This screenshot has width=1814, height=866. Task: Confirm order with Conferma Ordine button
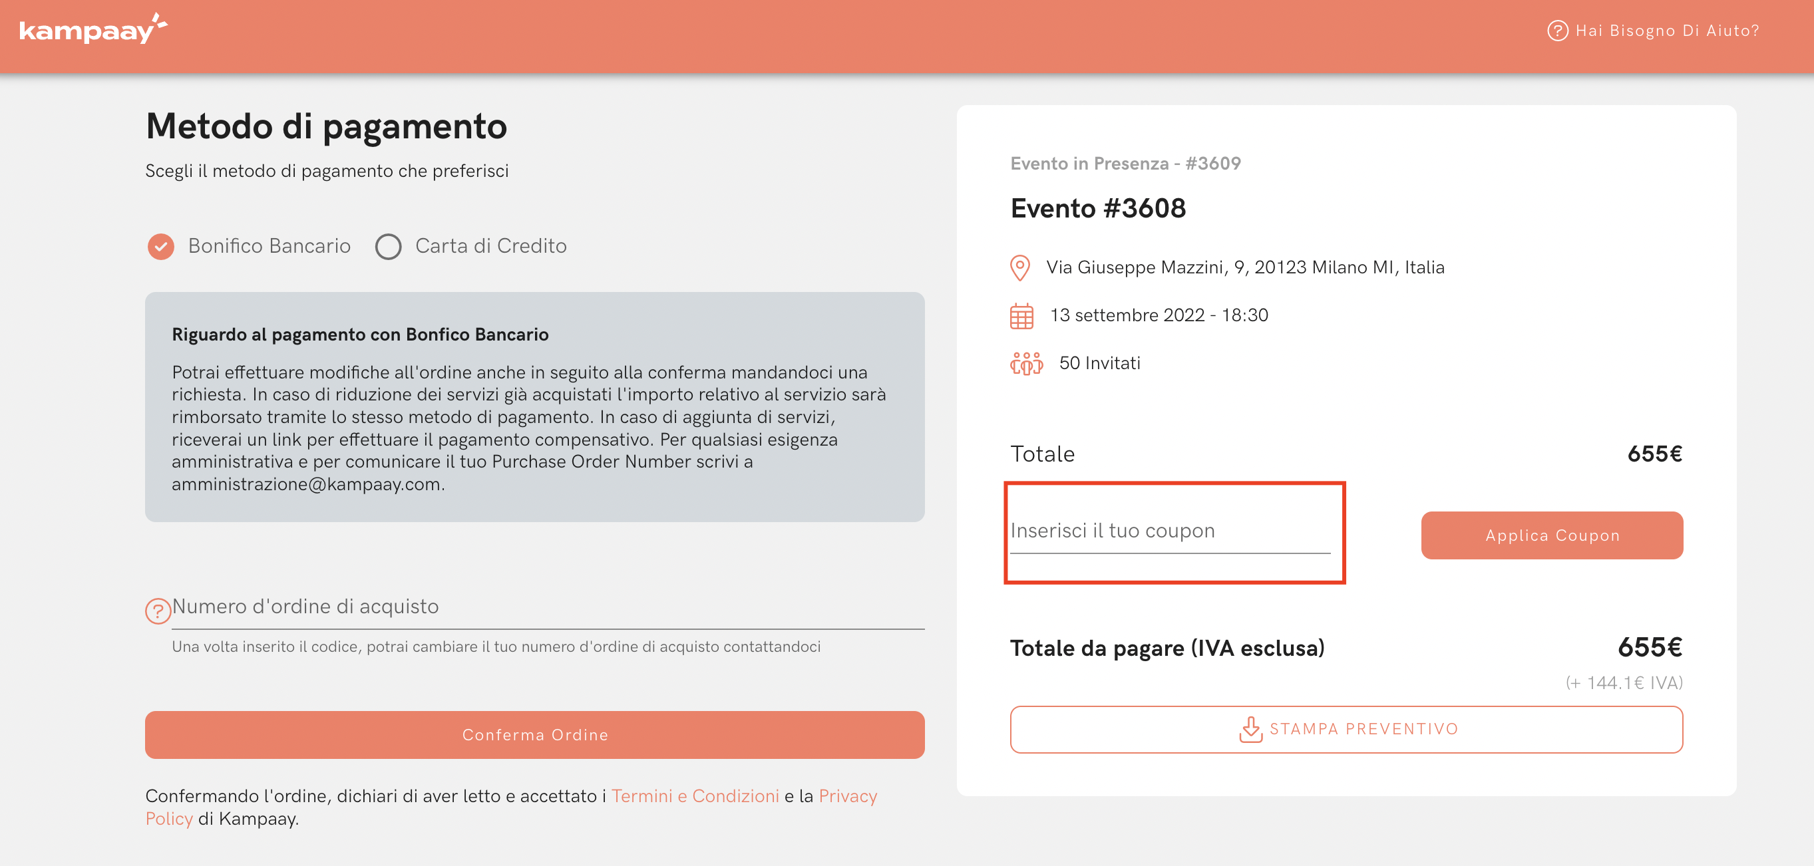[534, 734]
